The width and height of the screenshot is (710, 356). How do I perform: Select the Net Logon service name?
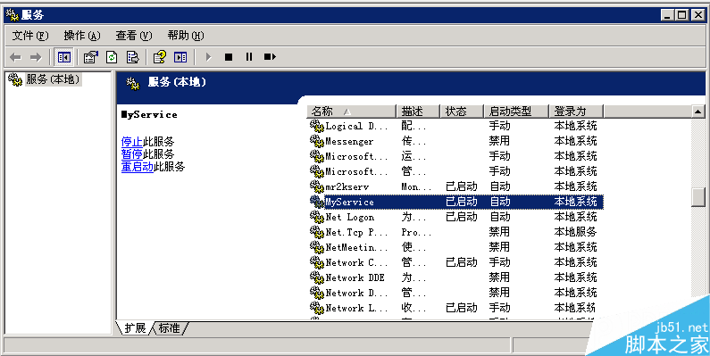pos(350,217)
